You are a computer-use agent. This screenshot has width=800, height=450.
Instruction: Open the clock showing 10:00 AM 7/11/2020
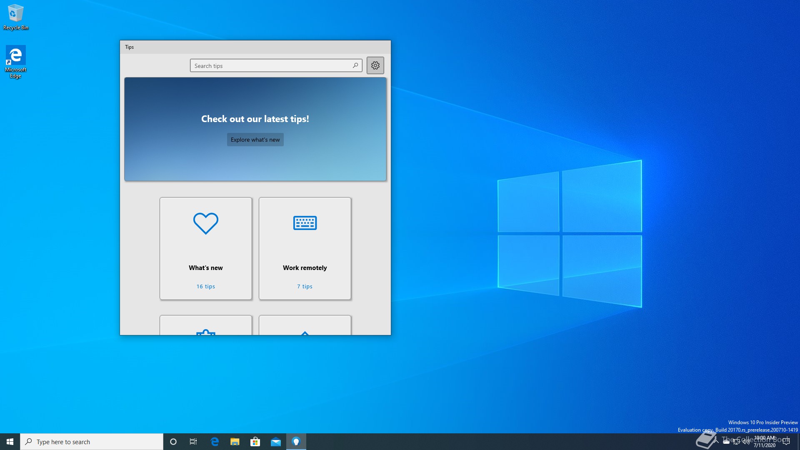pyautogui.click(x=765, y=442)
